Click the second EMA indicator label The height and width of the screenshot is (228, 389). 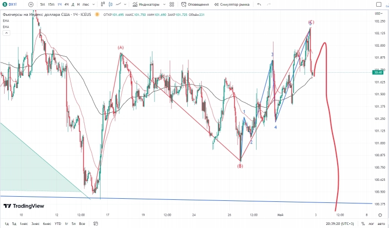click(6, 27)
